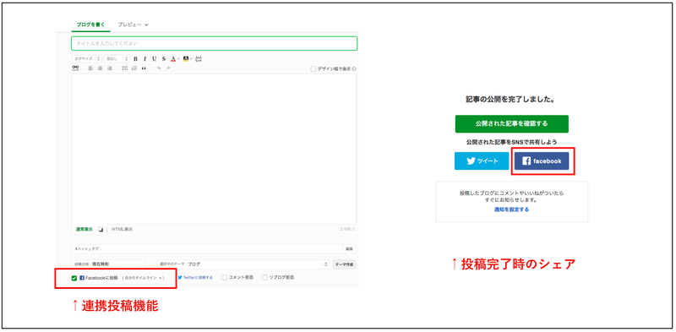Click the 編集 button beside hashtags
The width and height of the screenshot is (676, 332).
(349, 248)
